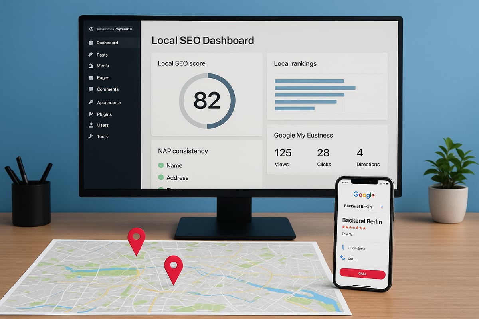Tap the microphone icon in the Google search bar

point(382,207)
